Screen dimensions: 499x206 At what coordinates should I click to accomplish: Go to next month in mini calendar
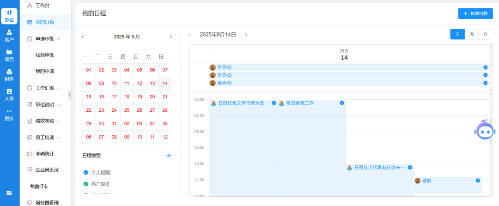click(x=170, y=37)
